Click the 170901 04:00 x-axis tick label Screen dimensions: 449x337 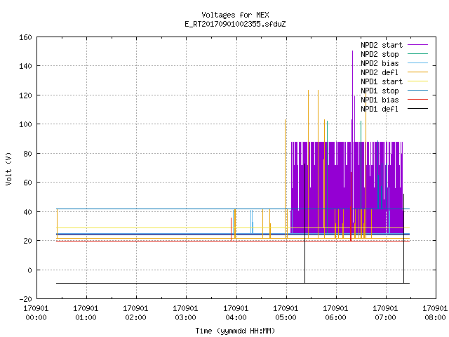point(236,313)
